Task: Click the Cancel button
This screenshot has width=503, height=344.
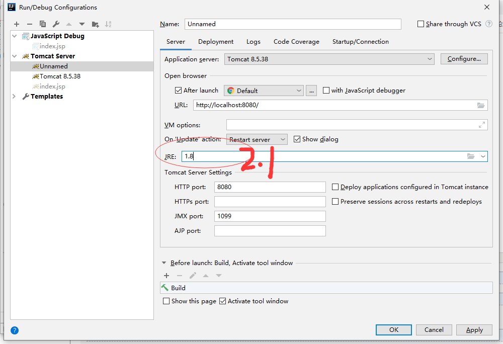Action: 434,330
